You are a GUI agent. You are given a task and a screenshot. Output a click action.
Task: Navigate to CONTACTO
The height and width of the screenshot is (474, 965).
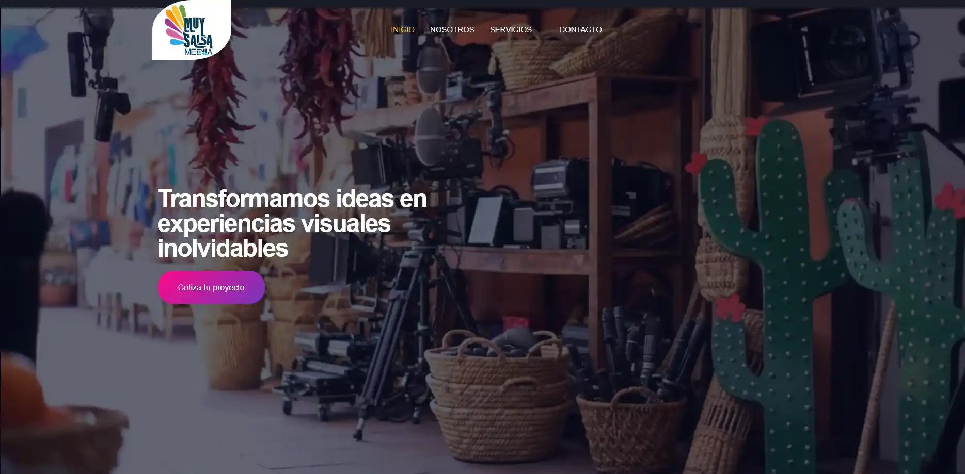pyautogui.click(x=580, y=30)
